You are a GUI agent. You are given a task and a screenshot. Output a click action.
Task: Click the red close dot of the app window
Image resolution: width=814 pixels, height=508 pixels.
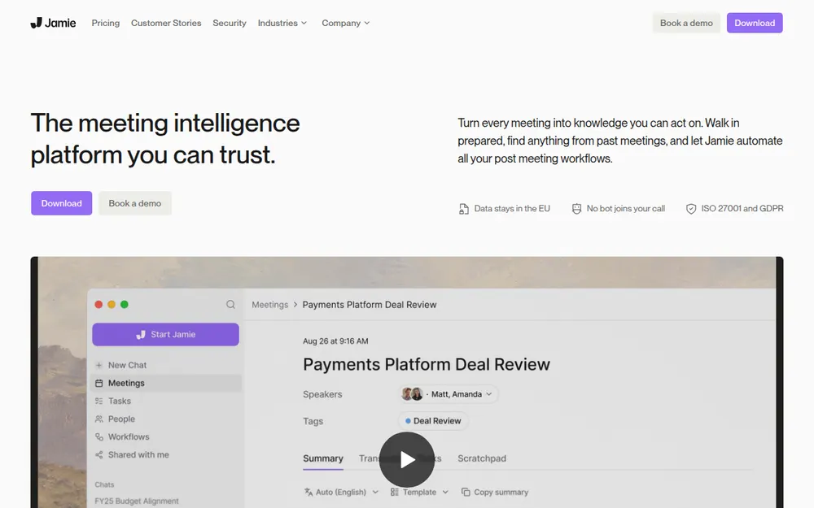coord(98,304)
